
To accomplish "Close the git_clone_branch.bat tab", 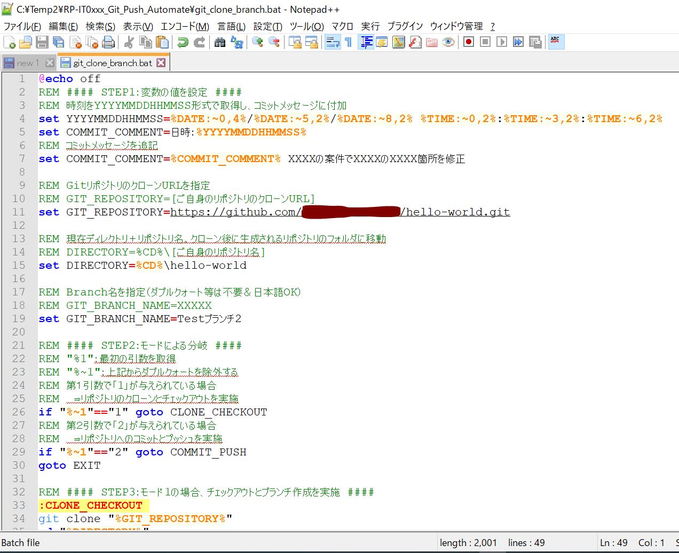I will [161, 63].
